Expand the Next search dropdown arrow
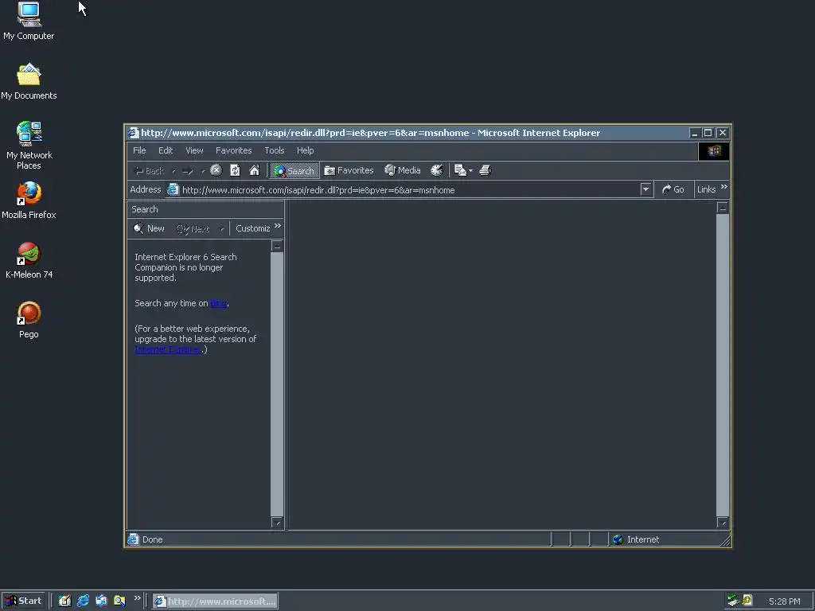This screenshot has height=611, width=815. (221, 228)
